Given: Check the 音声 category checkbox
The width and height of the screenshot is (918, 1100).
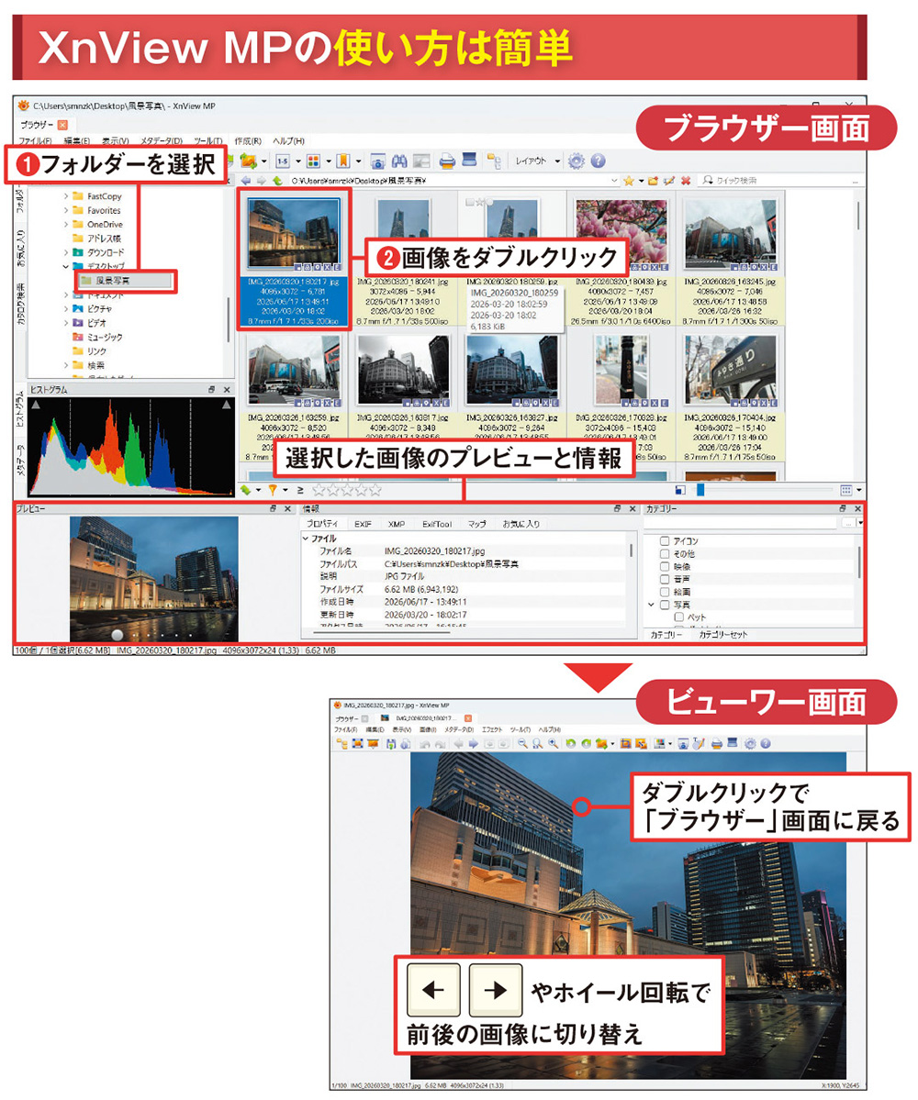Looking at the screenshot, I should point(665,579).
